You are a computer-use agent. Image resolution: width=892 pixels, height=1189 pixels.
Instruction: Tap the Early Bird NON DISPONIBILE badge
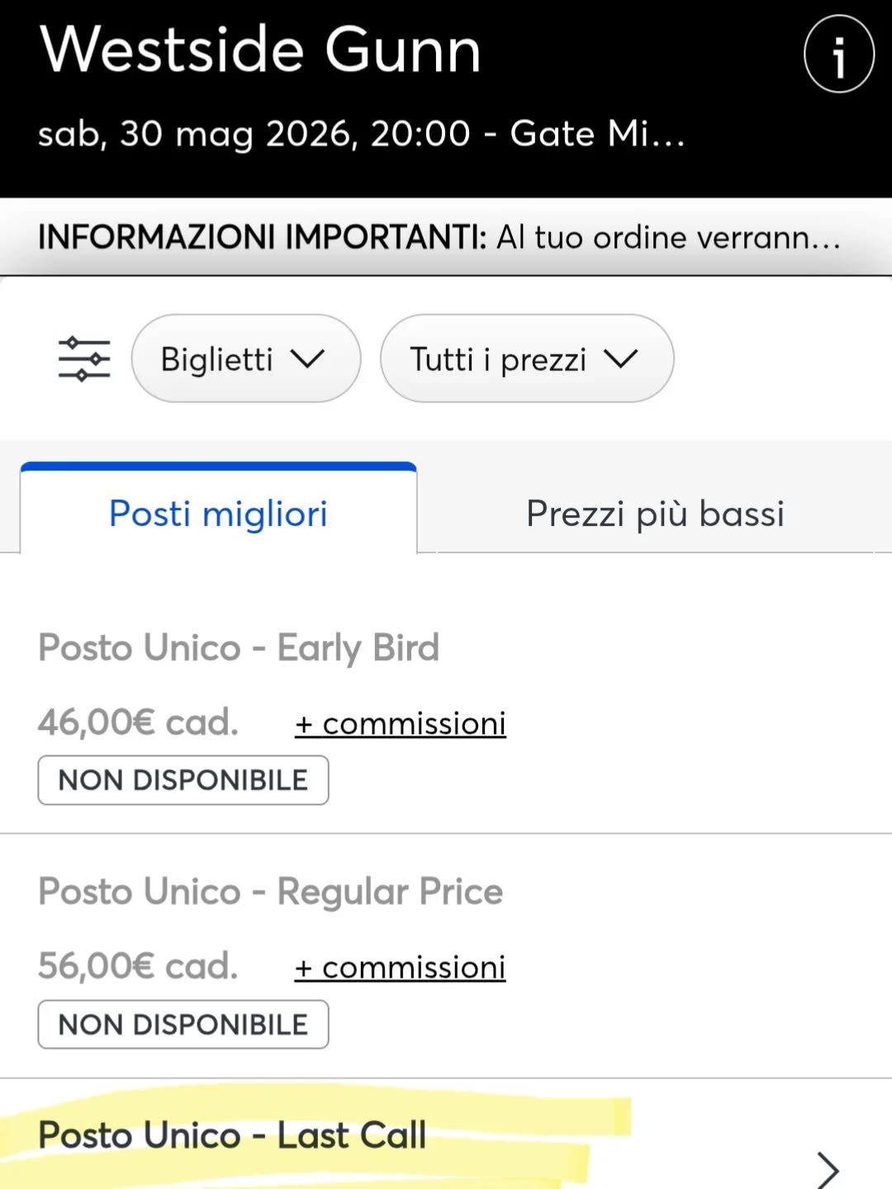tap(183, 779)
